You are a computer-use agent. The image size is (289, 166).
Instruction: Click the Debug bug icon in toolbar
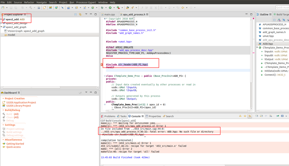point(102,8)
